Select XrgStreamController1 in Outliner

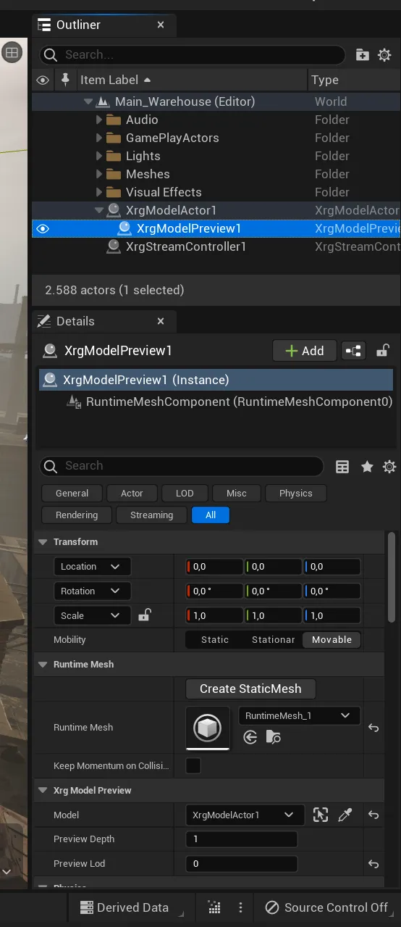216,247
